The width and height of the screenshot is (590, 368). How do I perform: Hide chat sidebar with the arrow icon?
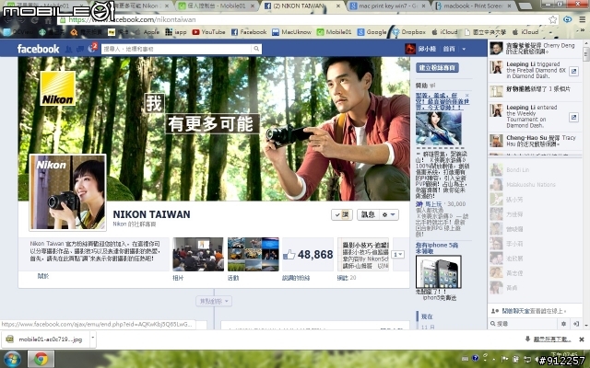575,324
